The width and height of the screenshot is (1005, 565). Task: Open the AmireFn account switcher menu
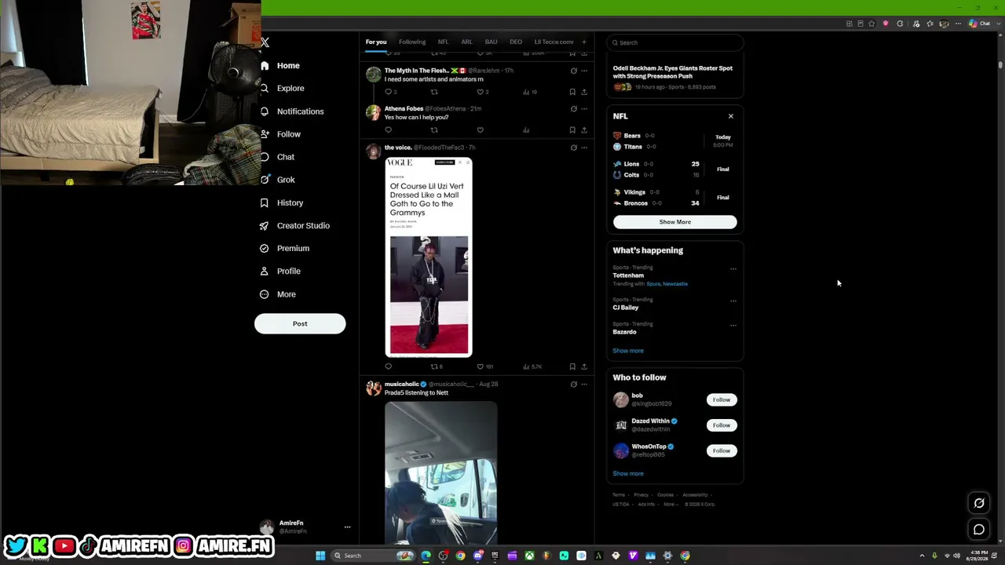tap(347, 527)
